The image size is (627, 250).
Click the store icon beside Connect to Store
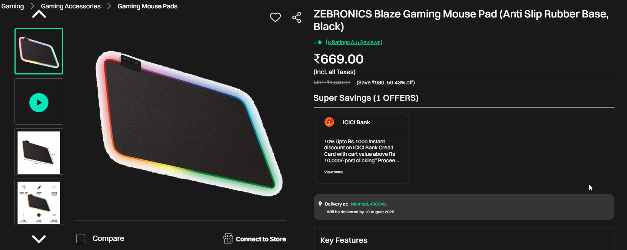(x=228, y=239)
